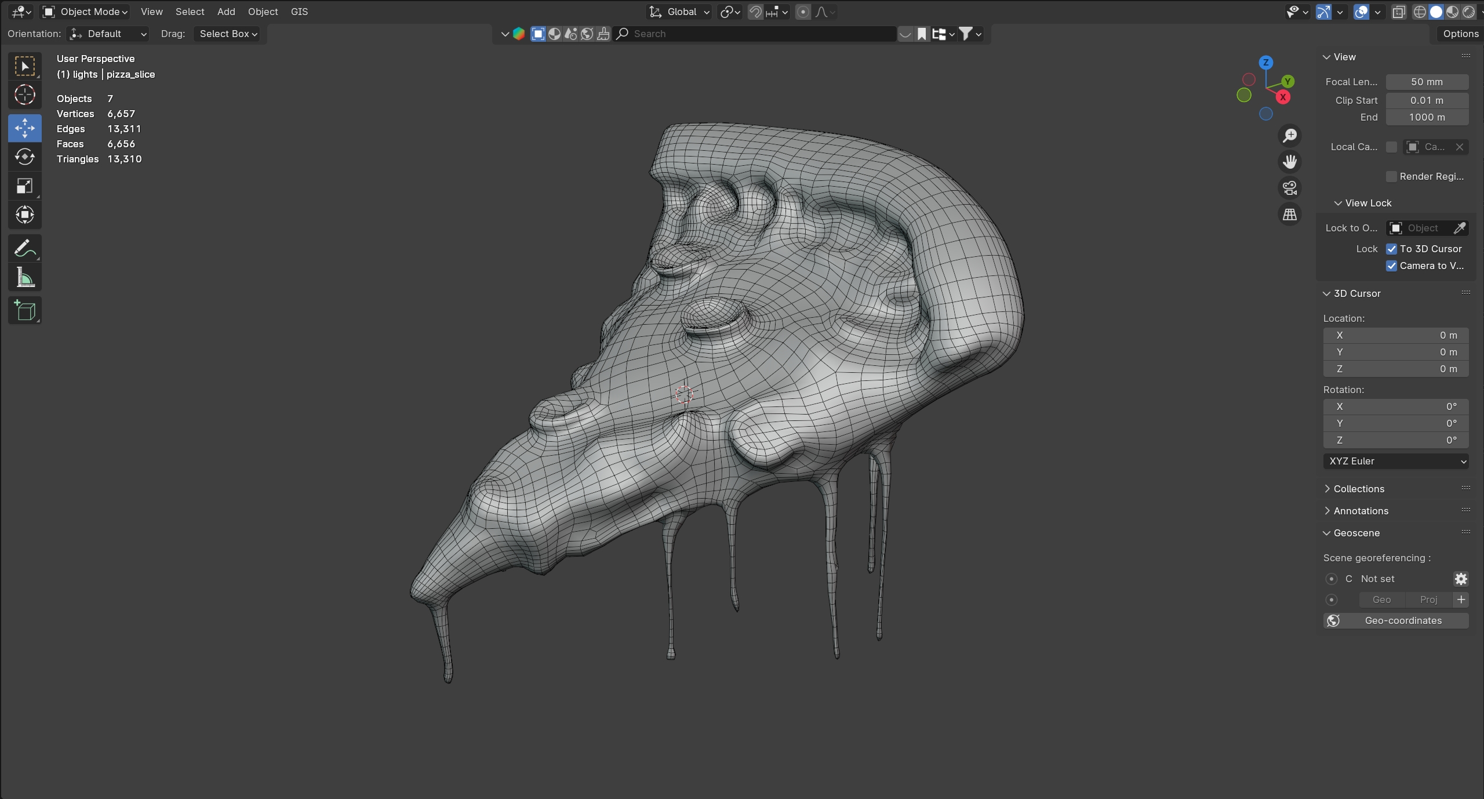Open the XYZ Euler rotation dropdown
Screen dimensions: 1484x799
tap(1396, 461)
